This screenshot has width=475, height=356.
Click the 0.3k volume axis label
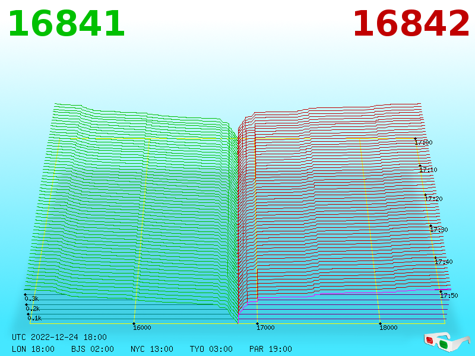click(31, 299)
